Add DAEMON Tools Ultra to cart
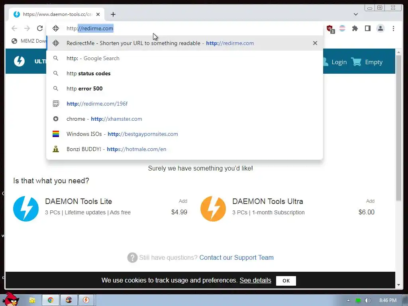The width and height of the screenshot is (408, 306). coord(370,201)
